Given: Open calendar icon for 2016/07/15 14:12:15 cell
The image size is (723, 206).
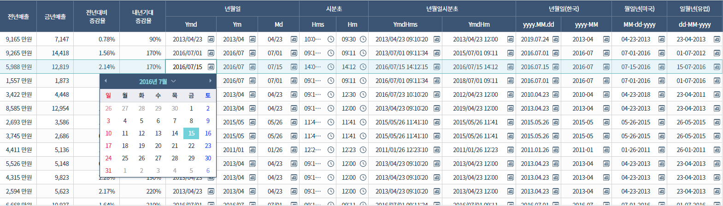Looking at the screenshot, I should click(x=437, y=67).
